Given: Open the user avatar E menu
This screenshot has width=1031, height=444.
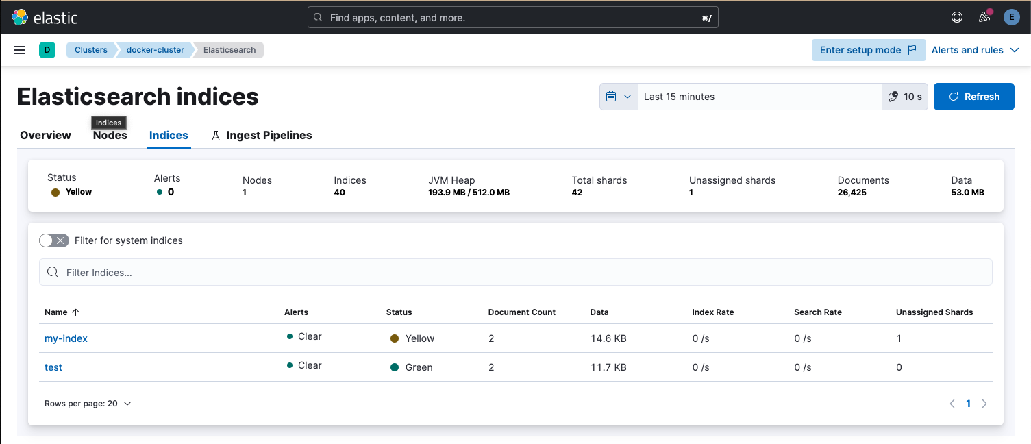Looking at the screenshot, I should 1011,17.
